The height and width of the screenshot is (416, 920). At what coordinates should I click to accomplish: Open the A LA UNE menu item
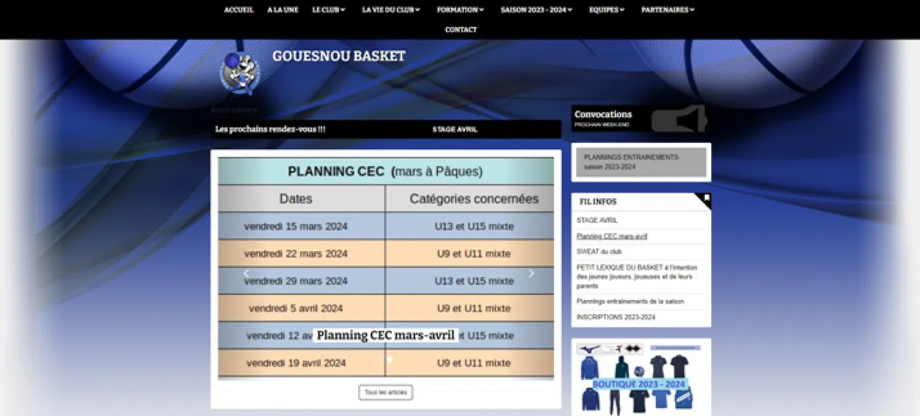[x=282, y=10]
